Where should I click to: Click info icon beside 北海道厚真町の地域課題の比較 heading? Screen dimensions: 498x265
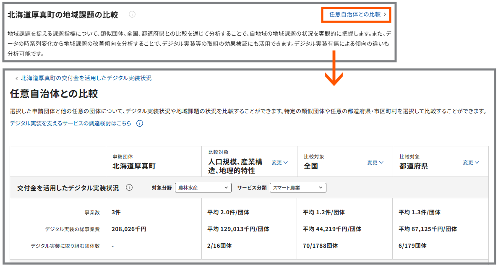[x=133, y=14]
